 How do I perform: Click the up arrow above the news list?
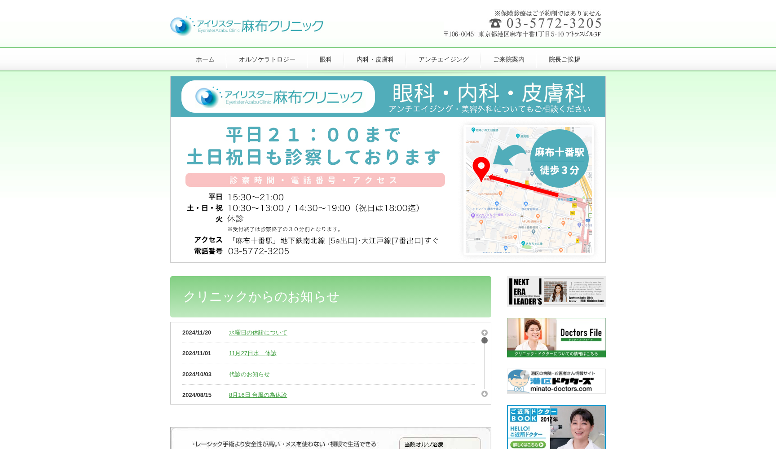[484, 332]
